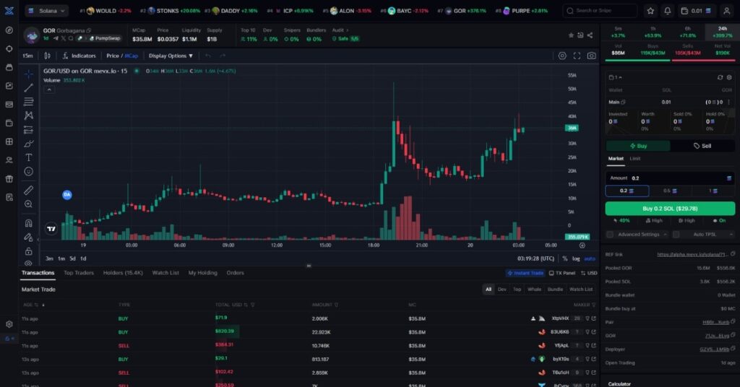Enable the Auto TPSL checkbox
This screenshot has height=387, width=740.
pyautogui.click(x=676, y=234)
